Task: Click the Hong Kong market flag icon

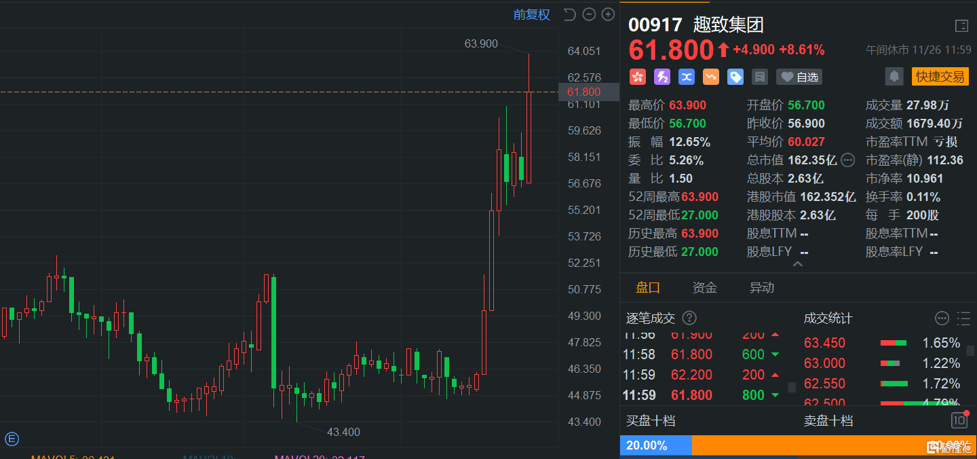Action: click(x=638, y=77)
